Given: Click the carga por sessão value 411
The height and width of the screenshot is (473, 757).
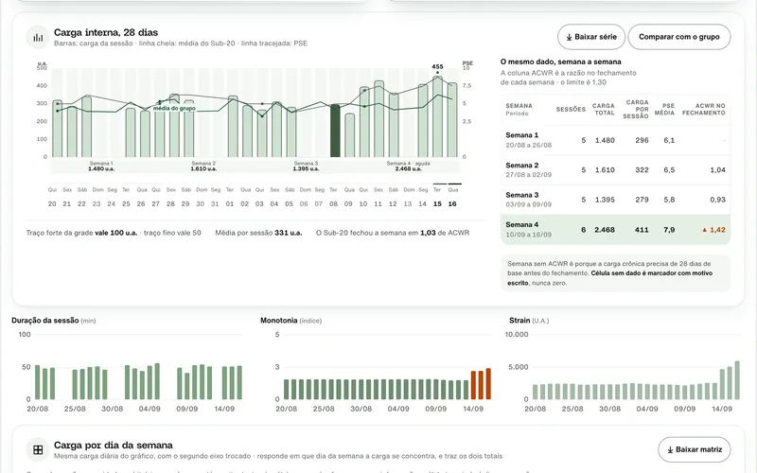Looking at the screenshot, I should tap(642, 230).
